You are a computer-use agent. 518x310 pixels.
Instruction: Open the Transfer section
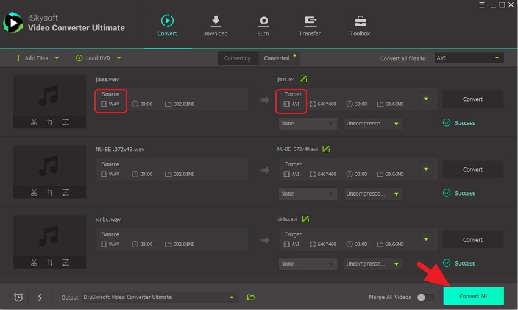pyautogui.click(x=310, y=26)
